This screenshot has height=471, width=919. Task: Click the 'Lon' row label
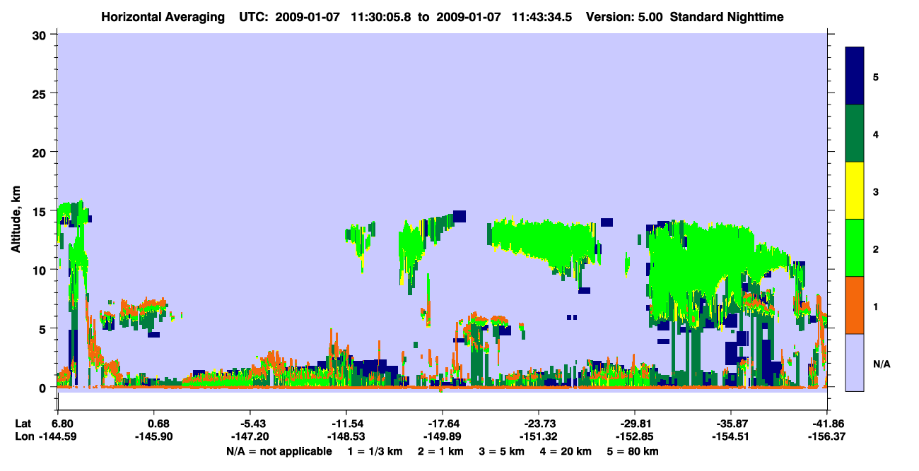point(24,436)
